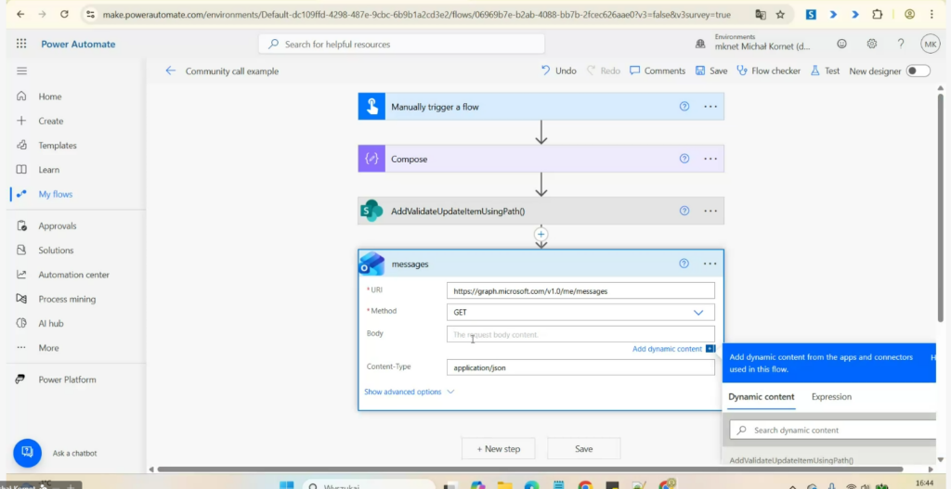Open My flows in sidebar

(x=55, y=194)
